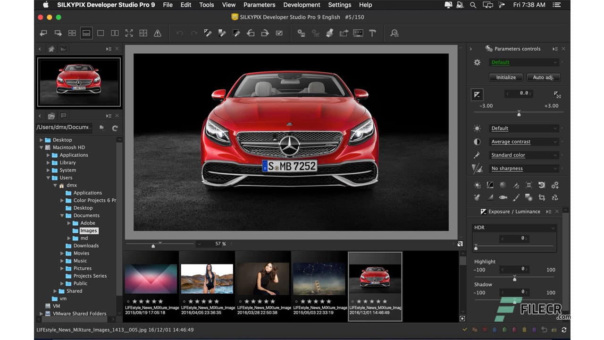Open the magnifier tool in the toolbar
Screen dimensions: 604x340
coord(394,33)
